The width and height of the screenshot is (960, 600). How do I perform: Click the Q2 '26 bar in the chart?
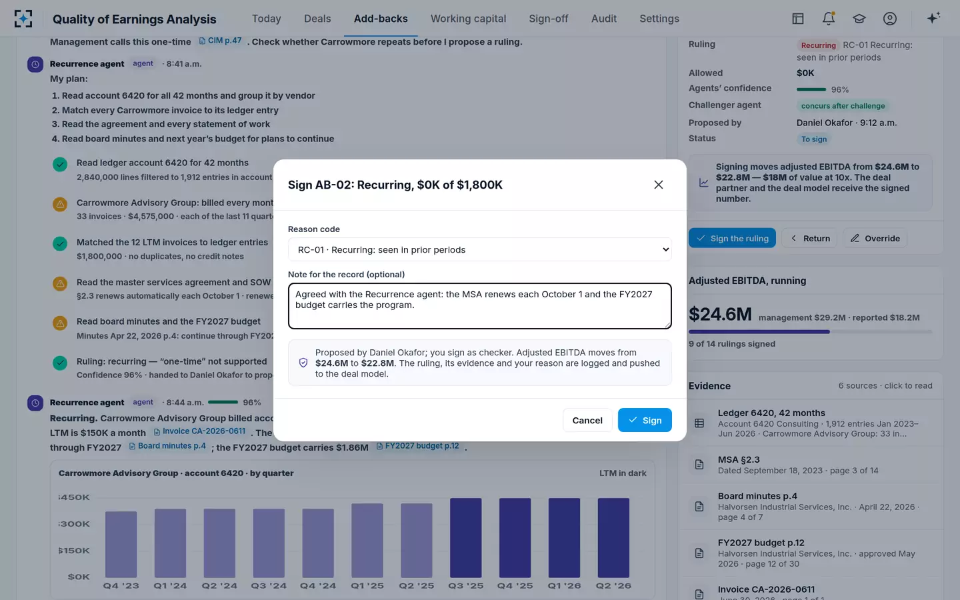(613, 538)
